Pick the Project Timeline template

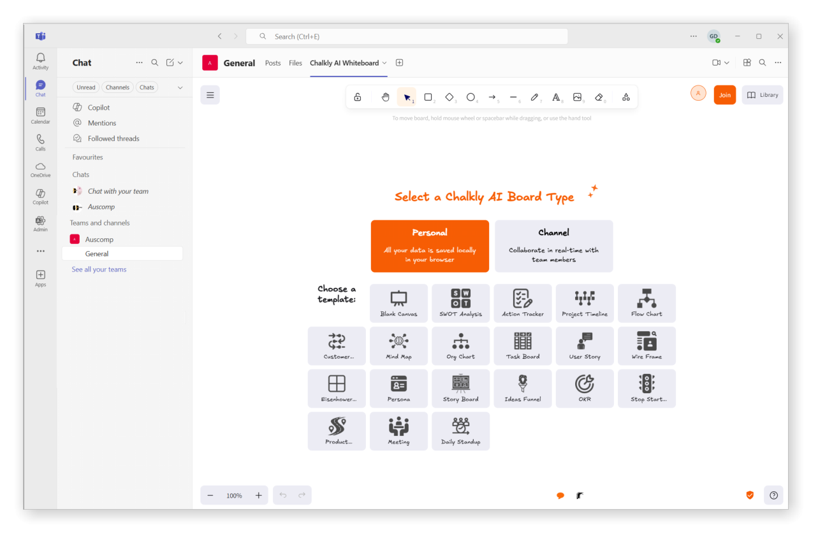point(585,303)
